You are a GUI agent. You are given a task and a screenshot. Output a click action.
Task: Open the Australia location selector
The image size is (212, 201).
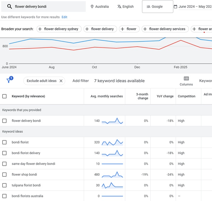[x=100, y=7]
